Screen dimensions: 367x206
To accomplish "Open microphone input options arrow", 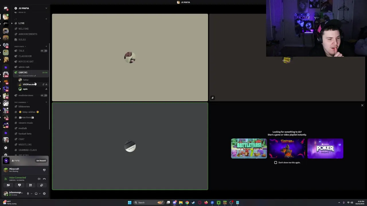I will 31,194.
